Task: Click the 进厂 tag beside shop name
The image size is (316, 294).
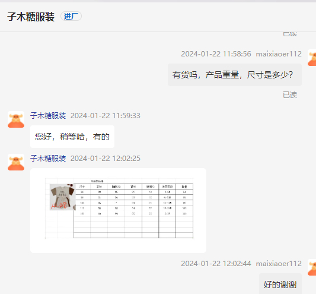Action: click(x=71, y=17)
